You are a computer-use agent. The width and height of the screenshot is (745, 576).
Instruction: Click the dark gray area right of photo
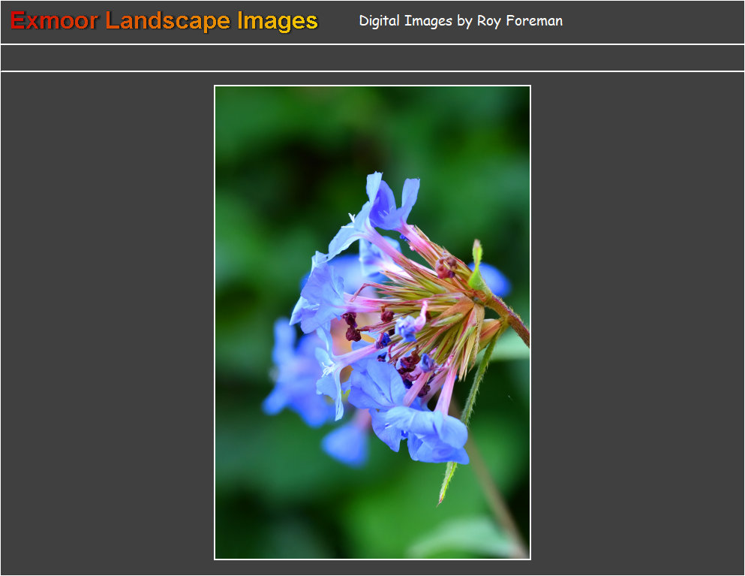(x=637, y=322)
